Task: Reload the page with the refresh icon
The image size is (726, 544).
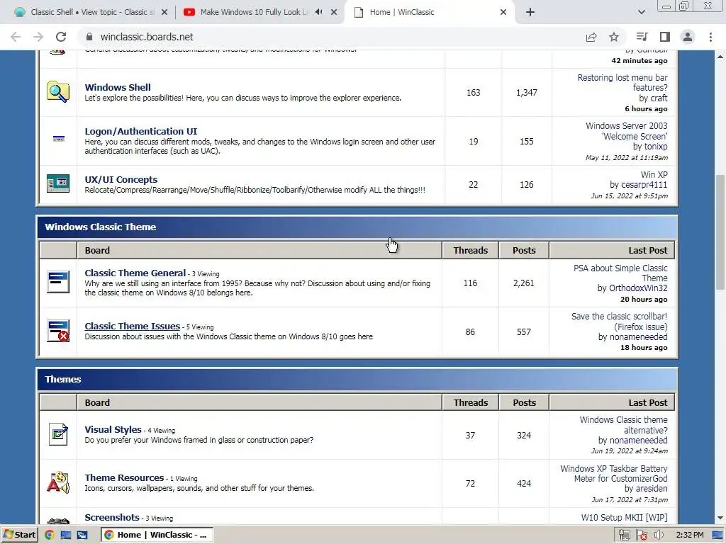Action: coord(61,37)
